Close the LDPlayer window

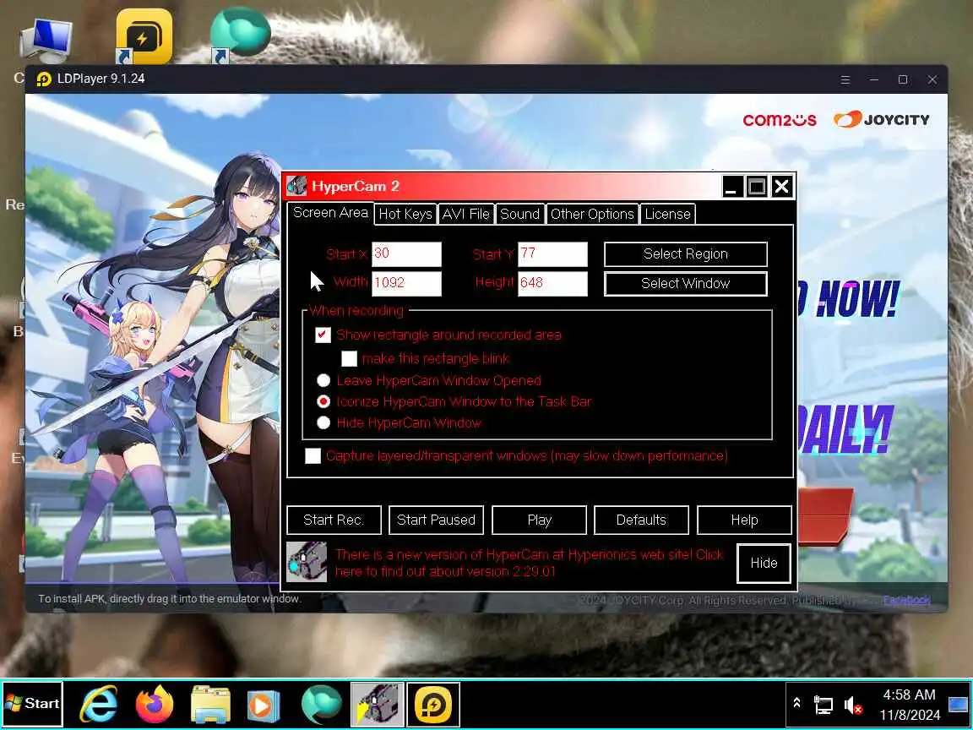click(932, 79)
